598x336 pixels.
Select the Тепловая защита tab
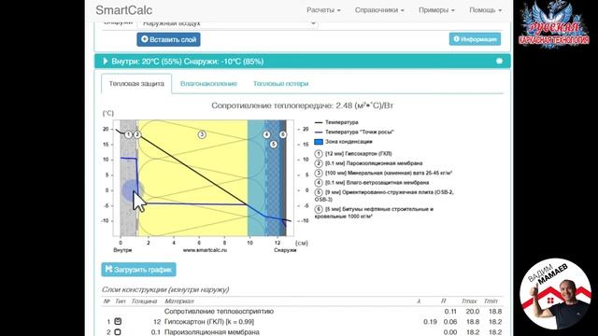(x=136, y=83)
